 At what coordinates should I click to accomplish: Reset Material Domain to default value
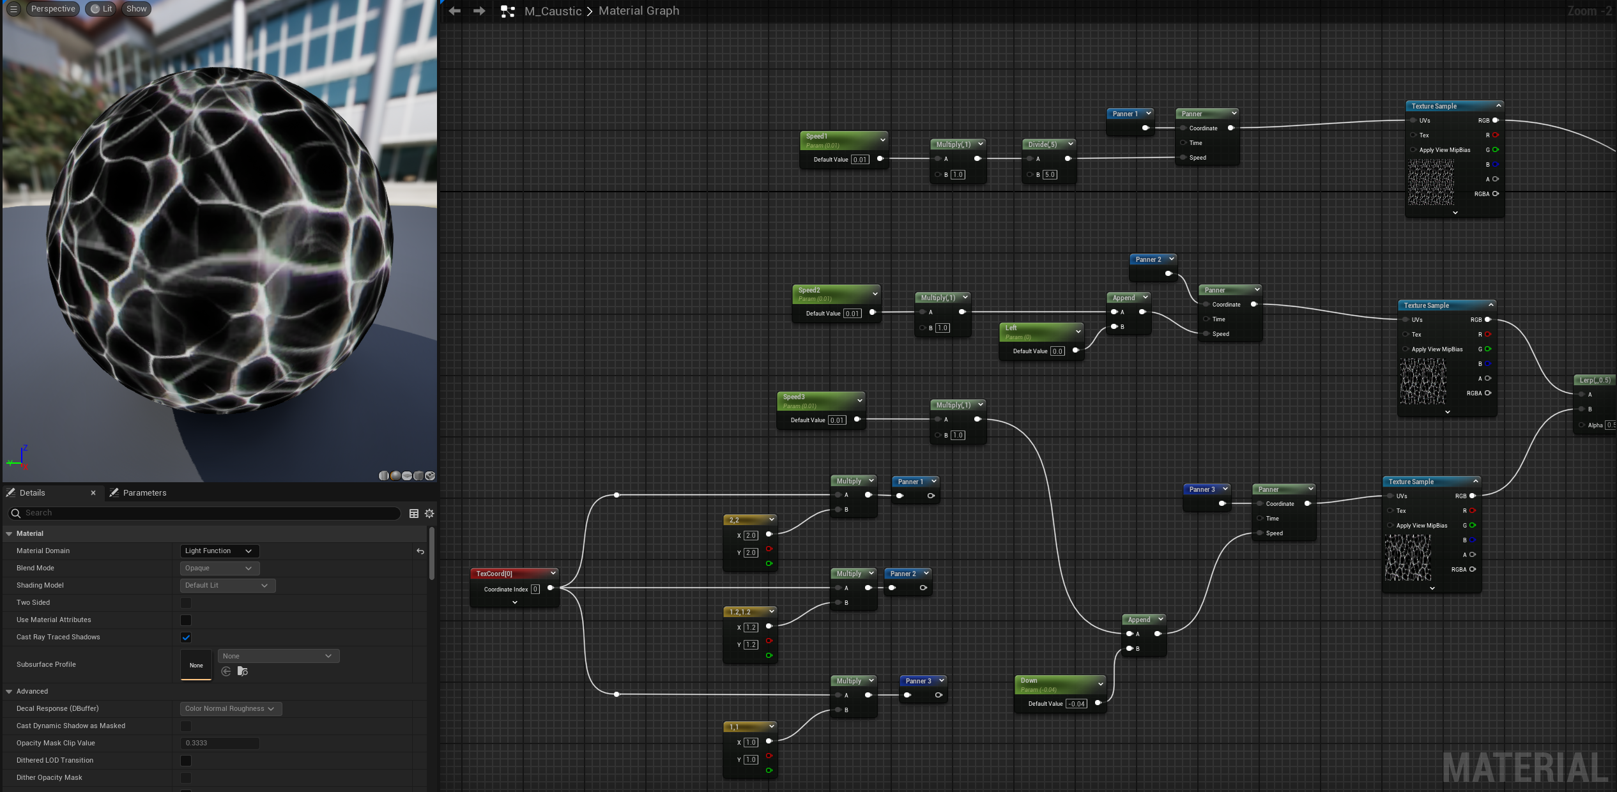pyautogui.click(x=420, y=551)
